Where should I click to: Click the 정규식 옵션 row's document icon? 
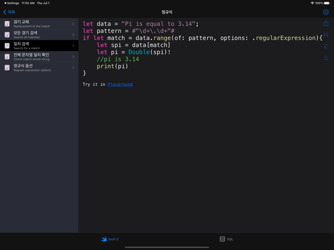tap(7, 67)
